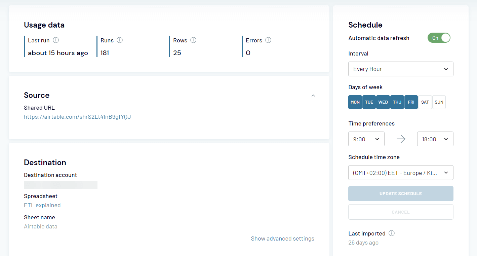This screenshot has width=477, height=256.
Task: Click the arrow icon between time preferences
Action: click(x=401, y=139)
